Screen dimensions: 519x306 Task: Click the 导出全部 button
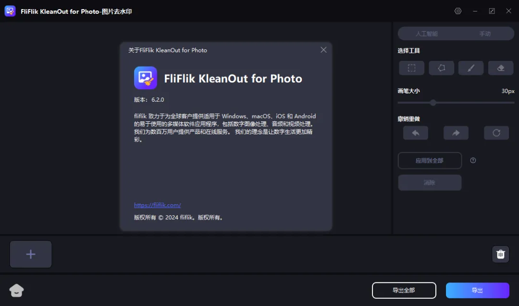point(404,291)
